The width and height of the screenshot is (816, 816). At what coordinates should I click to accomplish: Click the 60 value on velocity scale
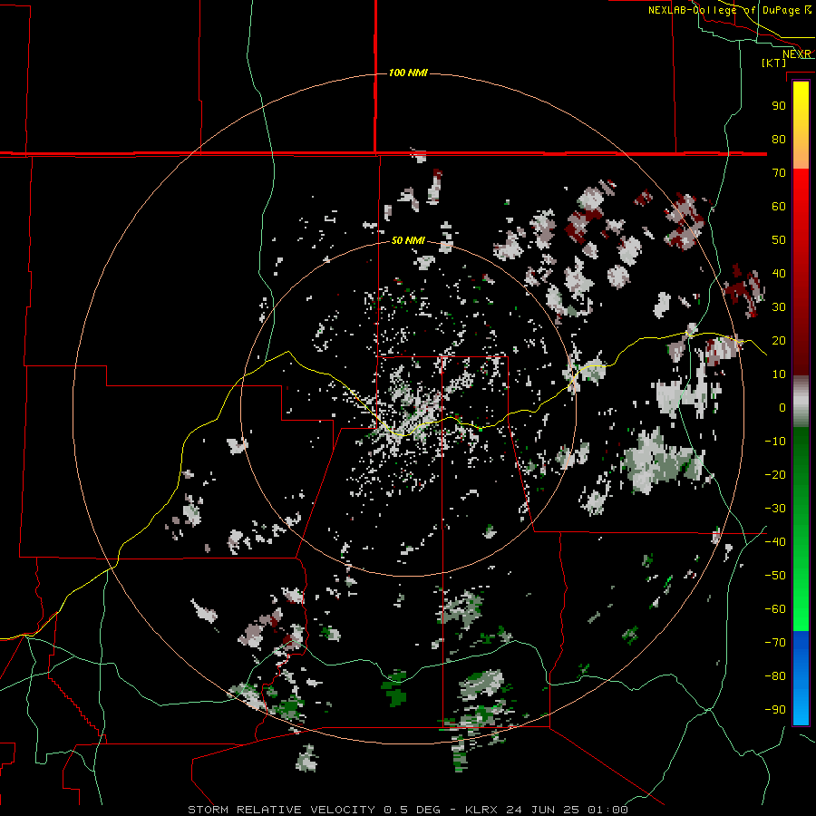point(779,206)
